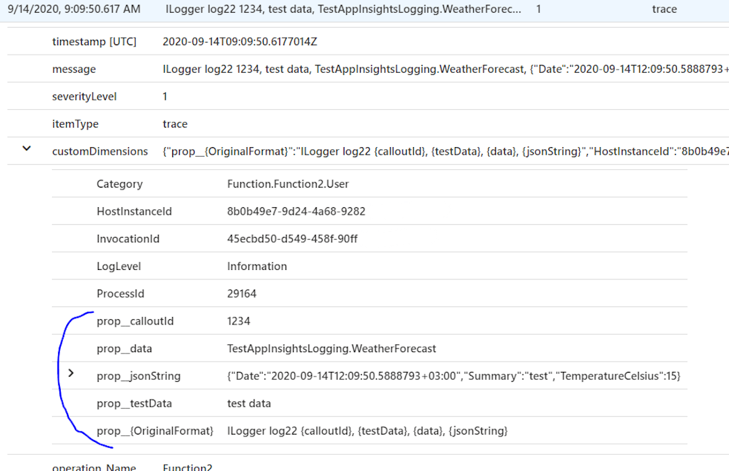
Task: Select the LogLevel value Information
Action: (256, 266)
